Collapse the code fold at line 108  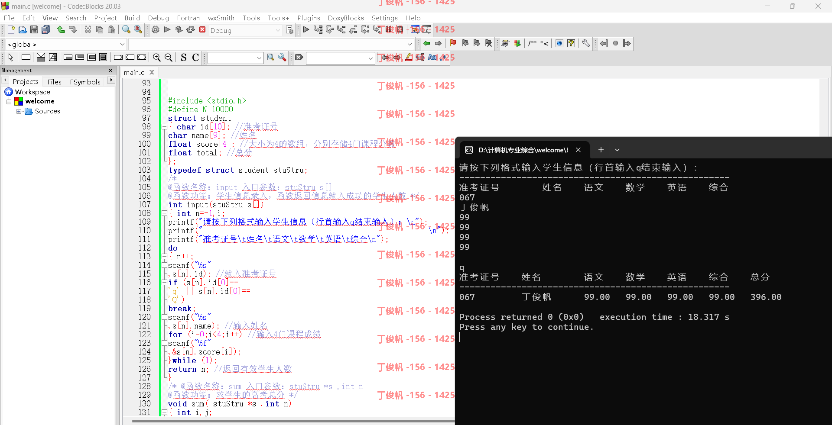(x=164, y=213)
